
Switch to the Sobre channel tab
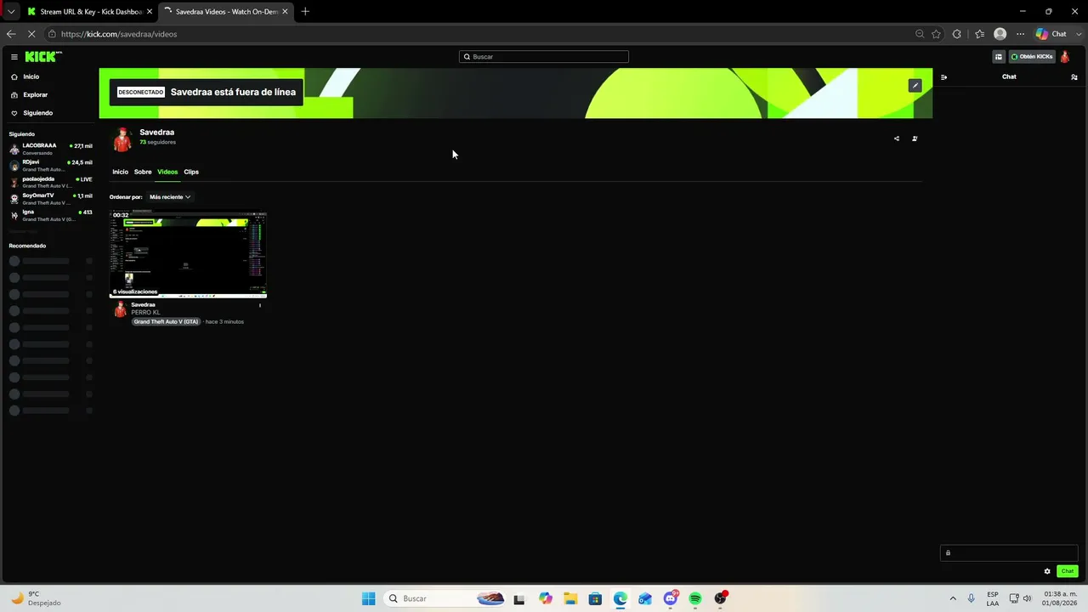(x=143, y=172)
